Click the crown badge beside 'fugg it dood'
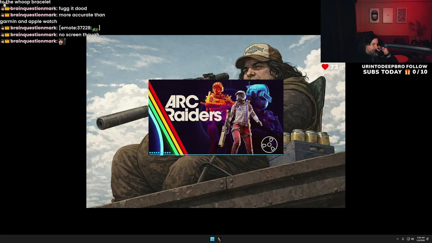 pyautogui.click(x=7, y=8)
